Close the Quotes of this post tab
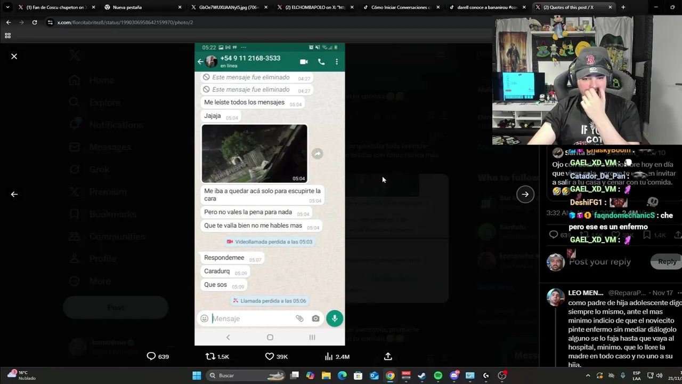 pyautogui.click(x=610, y=7)
